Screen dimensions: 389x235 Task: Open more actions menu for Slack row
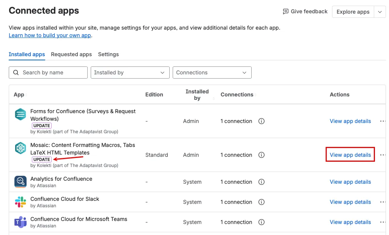(383, 202)
